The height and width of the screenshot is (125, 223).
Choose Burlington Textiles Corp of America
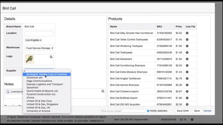point(47,74)
